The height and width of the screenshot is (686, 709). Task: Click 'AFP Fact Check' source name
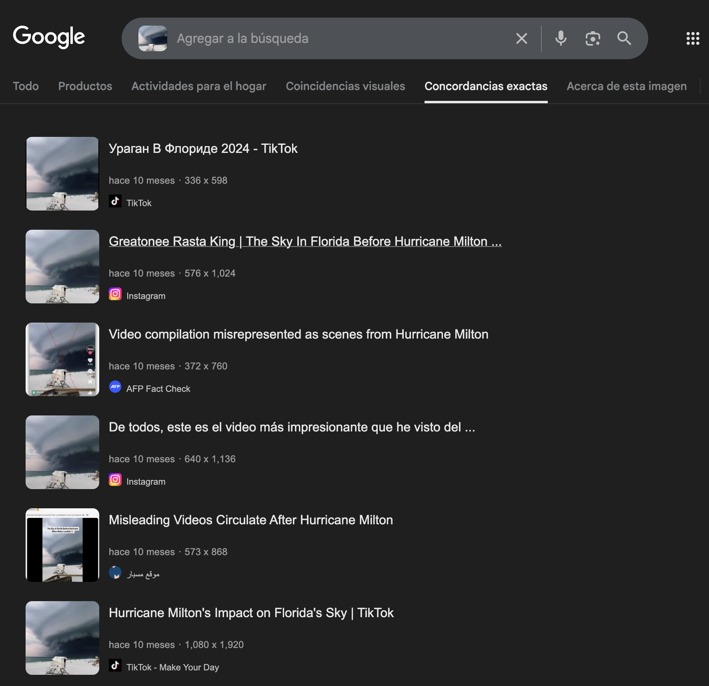[158, 389]
